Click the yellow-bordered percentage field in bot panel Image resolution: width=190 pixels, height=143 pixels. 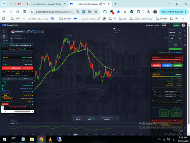point(5,95)
